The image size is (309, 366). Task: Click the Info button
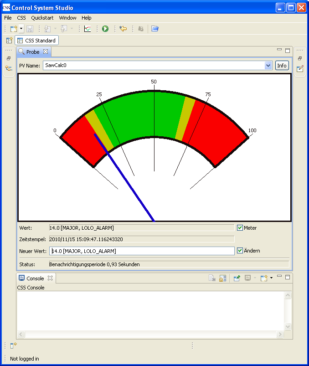coord(282,66)
